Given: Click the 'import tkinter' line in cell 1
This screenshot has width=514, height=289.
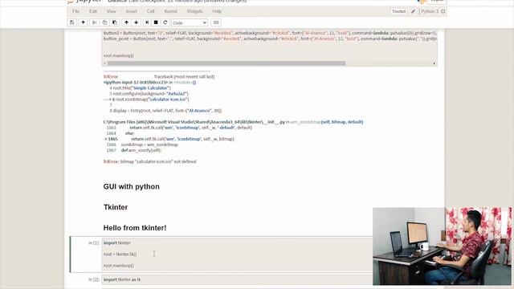Looking at the screenshot, I should tap(117, 242).
